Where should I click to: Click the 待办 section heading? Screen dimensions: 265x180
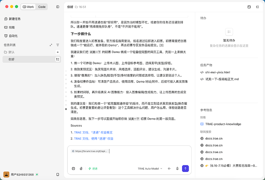click(x=203, y=18)
